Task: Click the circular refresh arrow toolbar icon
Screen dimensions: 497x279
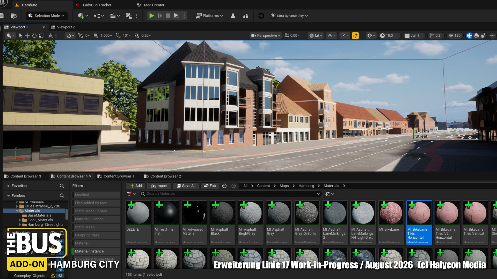Action: 261,16
